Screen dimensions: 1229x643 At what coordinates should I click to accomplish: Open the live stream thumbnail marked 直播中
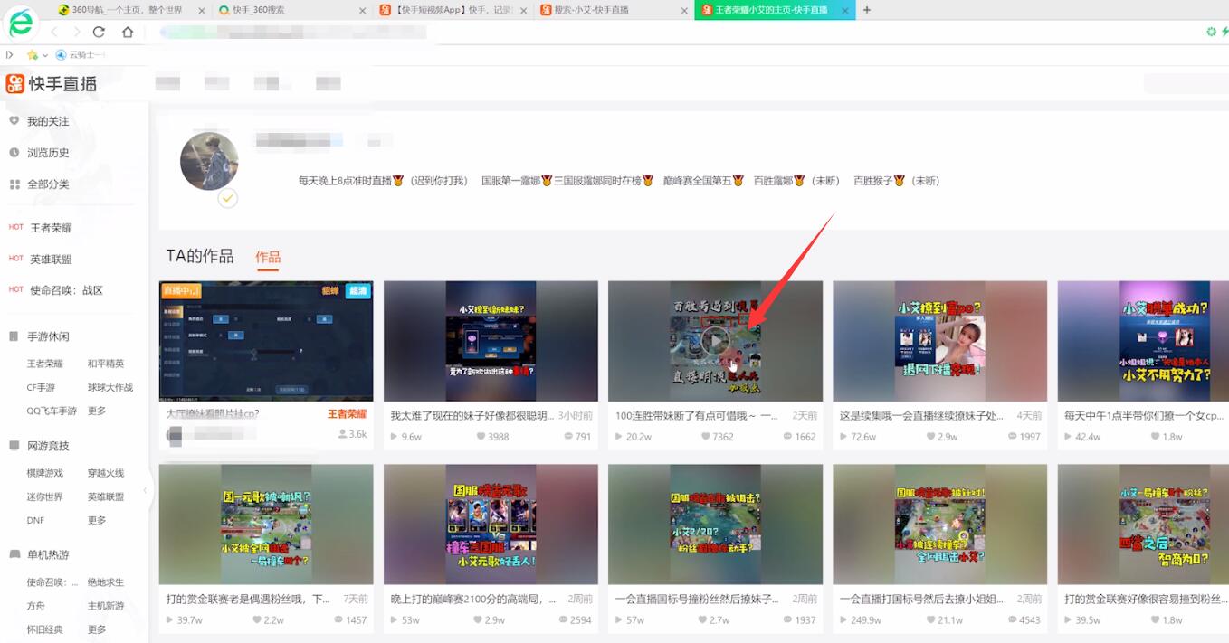click(x=265, y=341)
